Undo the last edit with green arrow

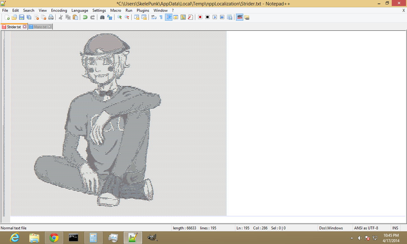pyautogui.click(x=85, y=17)
